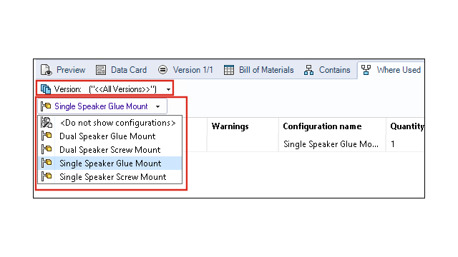
Task: Click the Data Card icon
Action: (101, 70)
